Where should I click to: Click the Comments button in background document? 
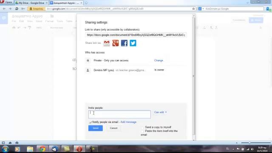click(239, 20)
